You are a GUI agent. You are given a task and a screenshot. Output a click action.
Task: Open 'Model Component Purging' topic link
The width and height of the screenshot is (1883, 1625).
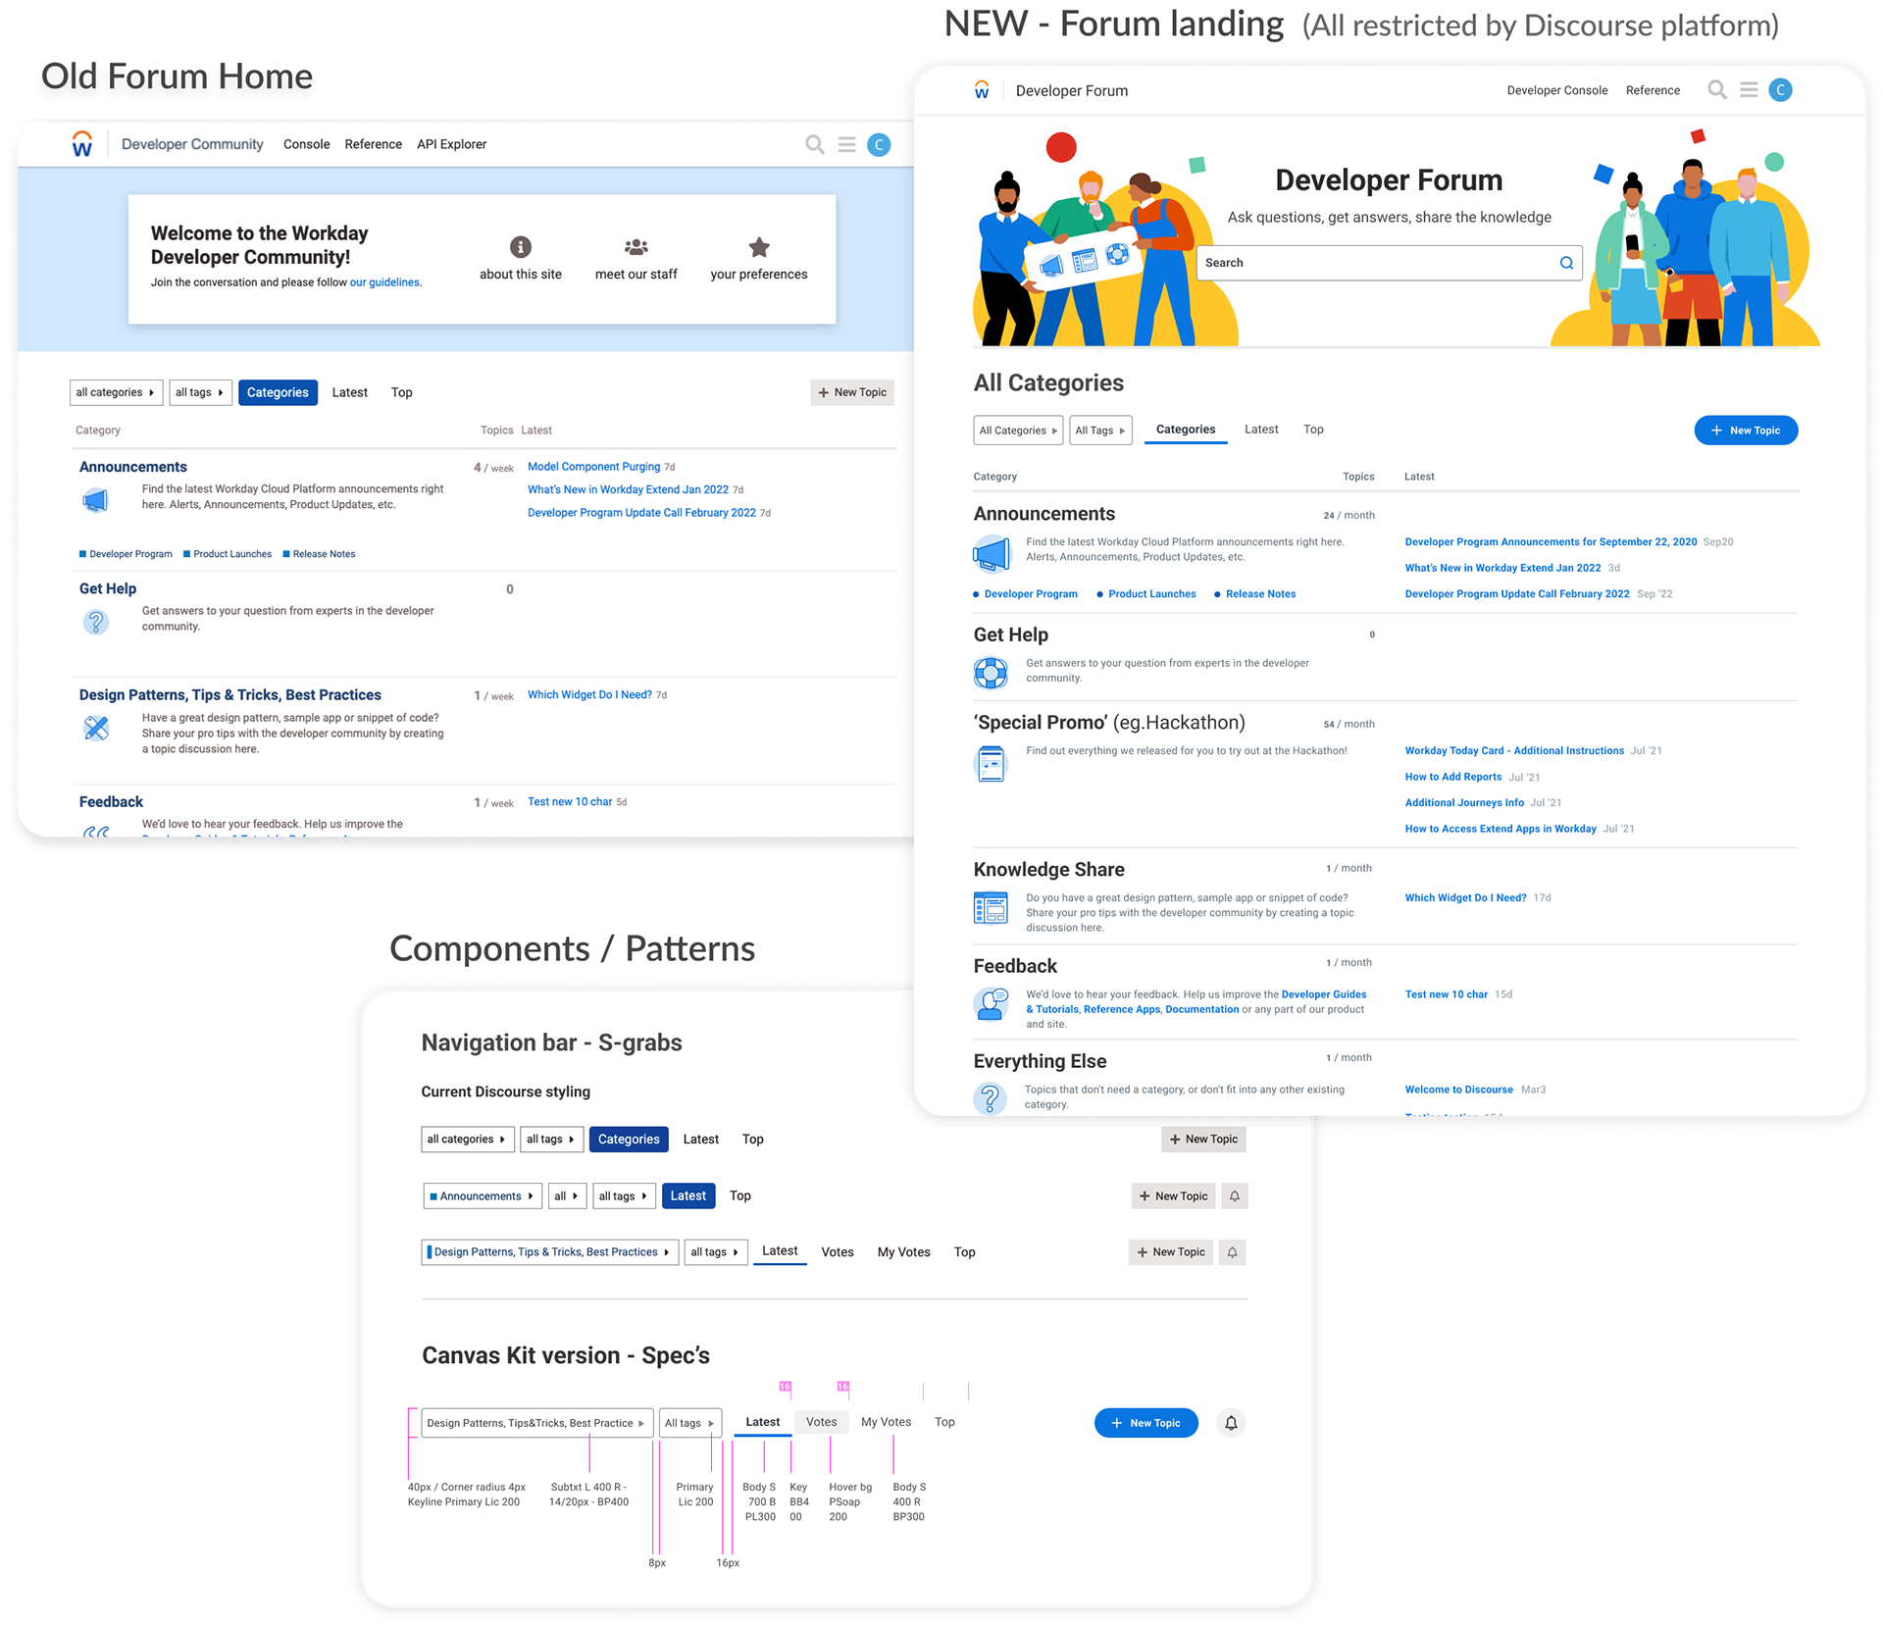click(593, 467)
